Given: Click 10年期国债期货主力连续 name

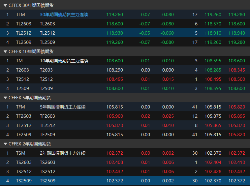Looking at the screenshot, I should [64, 61].
